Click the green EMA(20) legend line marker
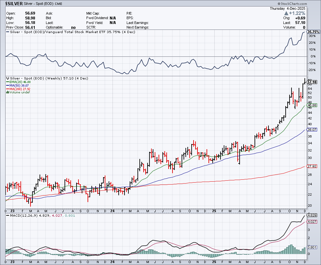Image resolution: width=321 pixels, height=265 pixels. [x=7, y=82]
